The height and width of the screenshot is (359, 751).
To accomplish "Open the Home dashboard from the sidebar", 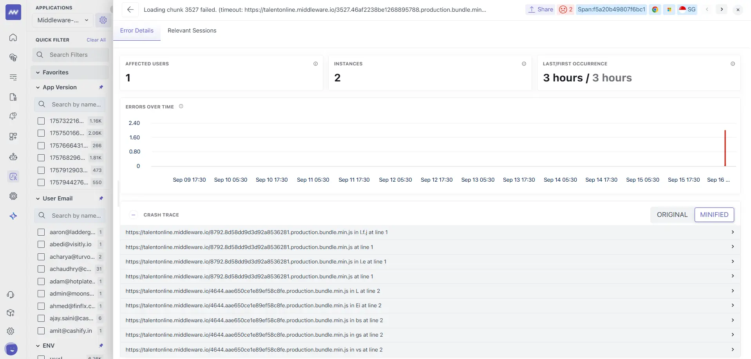I will tap(13, 37).
